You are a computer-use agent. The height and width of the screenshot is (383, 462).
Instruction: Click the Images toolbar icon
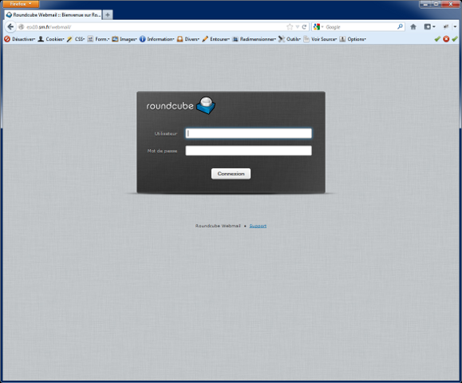click(x=115, y=39)
